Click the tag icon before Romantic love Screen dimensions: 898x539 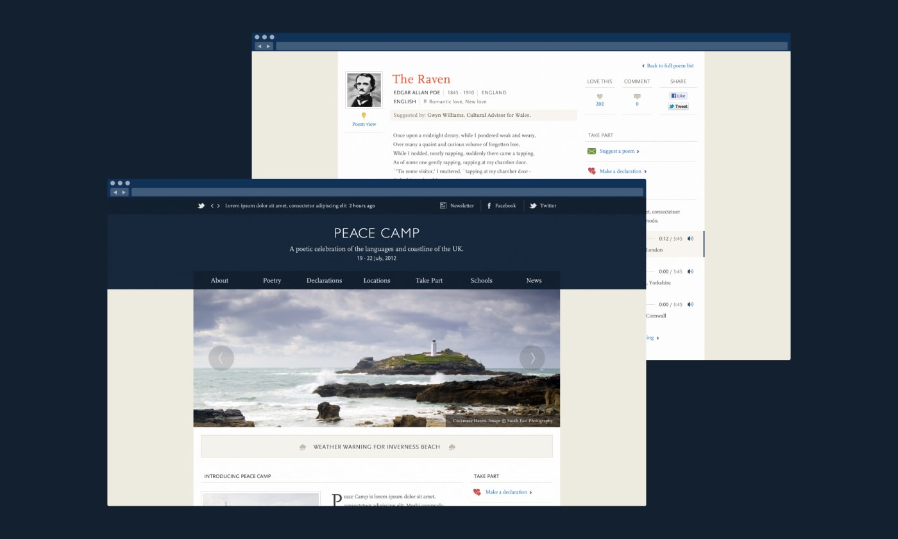click(x=425, y=101)
